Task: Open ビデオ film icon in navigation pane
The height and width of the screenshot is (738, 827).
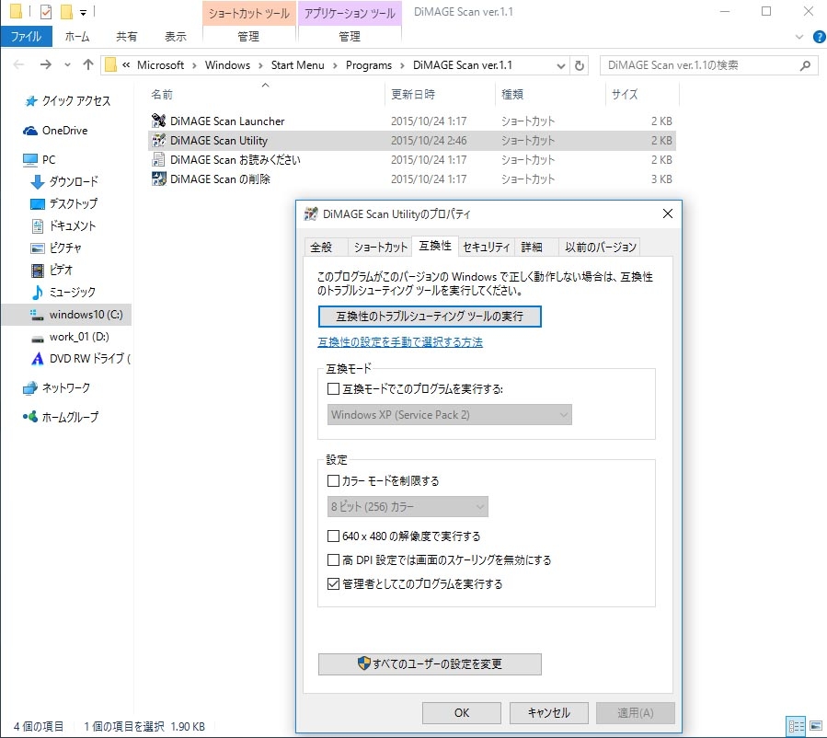Action: point(37,271)
